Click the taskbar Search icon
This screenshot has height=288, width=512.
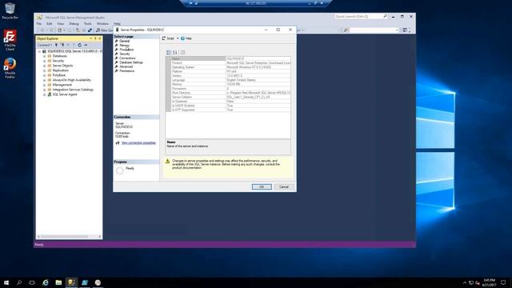click(x=19, y=282)
